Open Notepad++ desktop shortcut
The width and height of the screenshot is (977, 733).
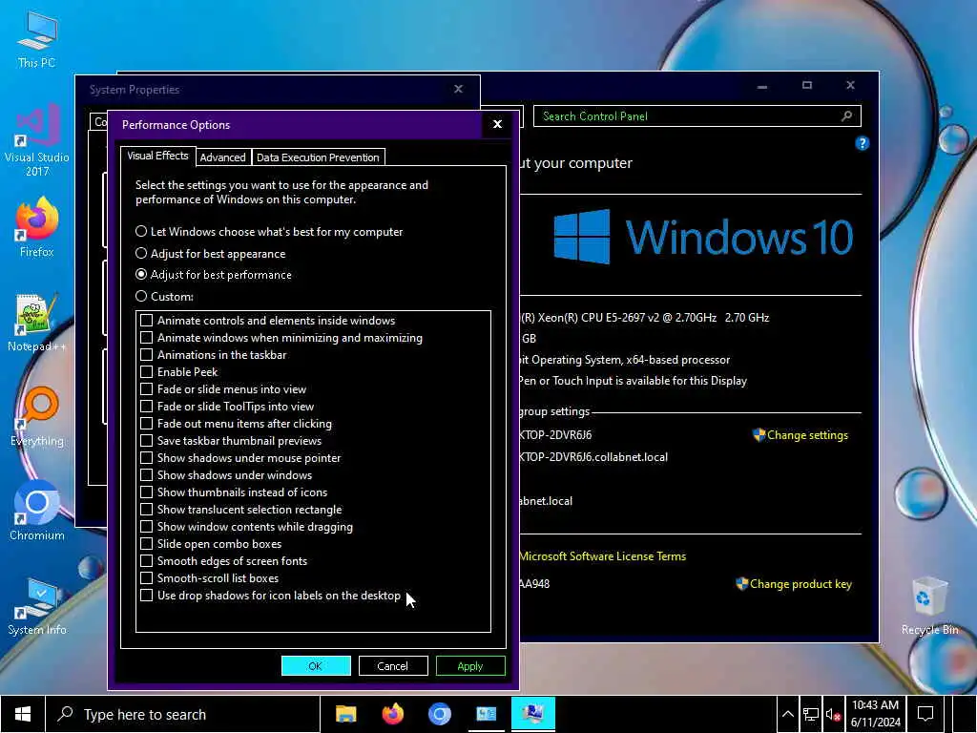pyautogui.click(x=37, y=322)
